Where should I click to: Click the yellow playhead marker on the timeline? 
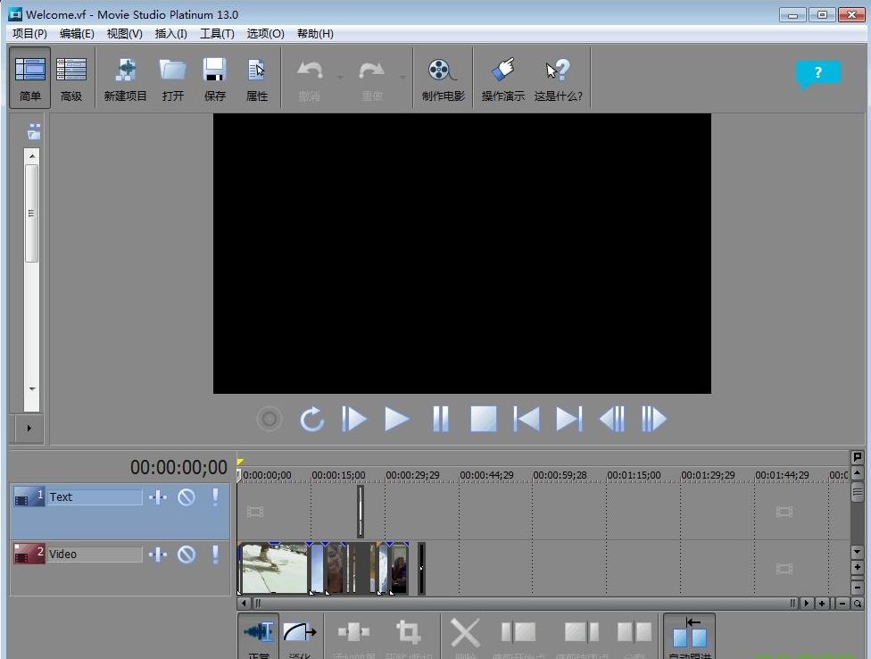[x=240, y=461]
